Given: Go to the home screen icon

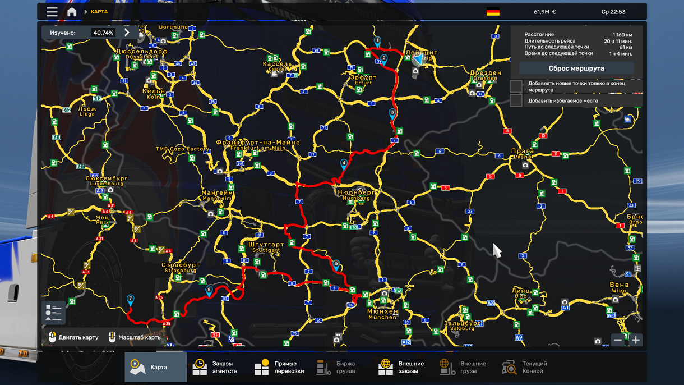Looking at the screenshot, I should (72, 12).
